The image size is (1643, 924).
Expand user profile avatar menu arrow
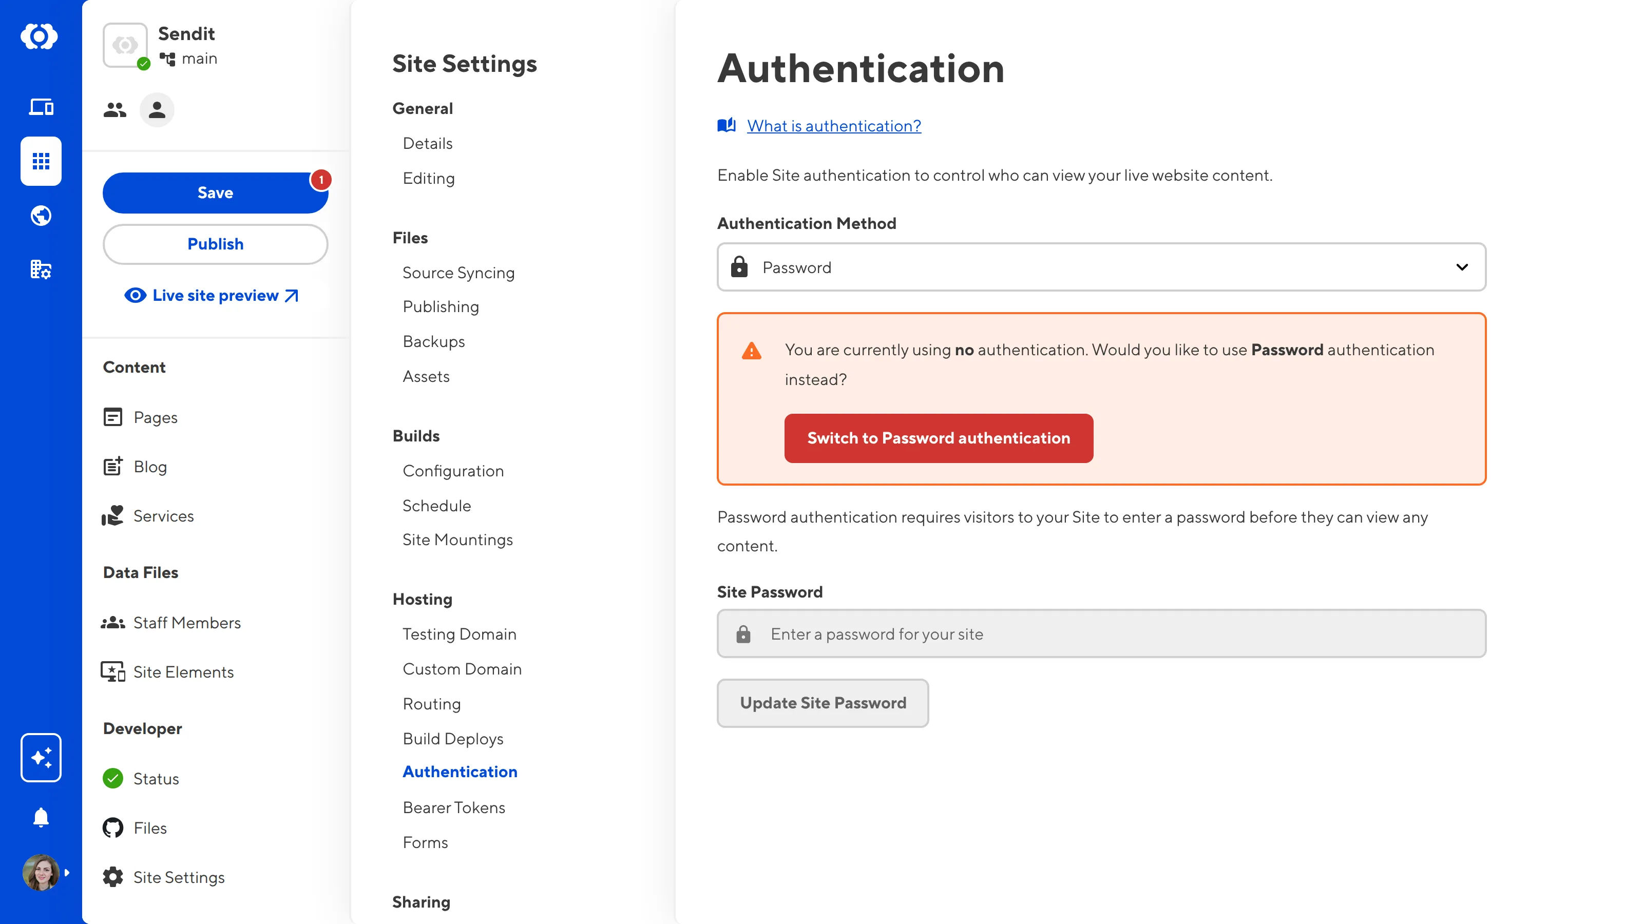click(x=67, y=872)
